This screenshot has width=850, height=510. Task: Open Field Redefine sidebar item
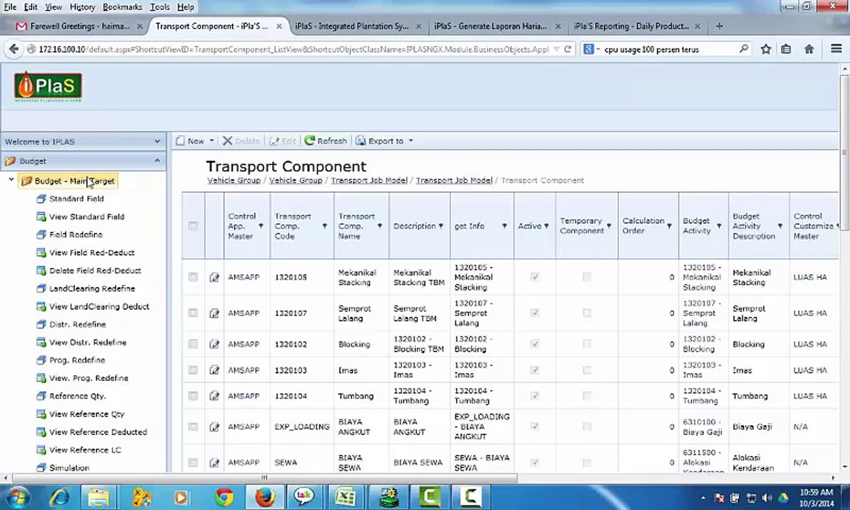coord(75,234)
